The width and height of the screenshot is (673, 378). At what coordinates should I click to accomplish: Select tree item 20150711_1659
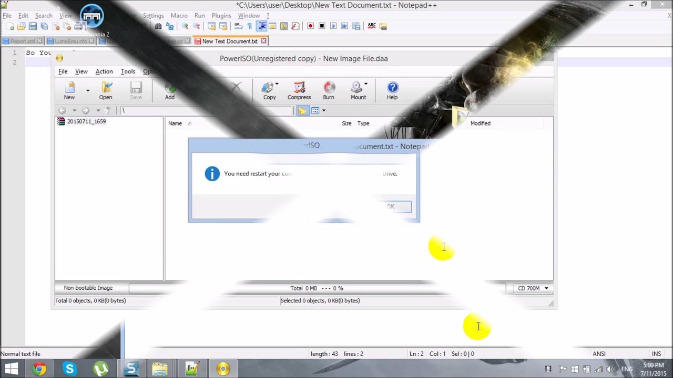86,121
